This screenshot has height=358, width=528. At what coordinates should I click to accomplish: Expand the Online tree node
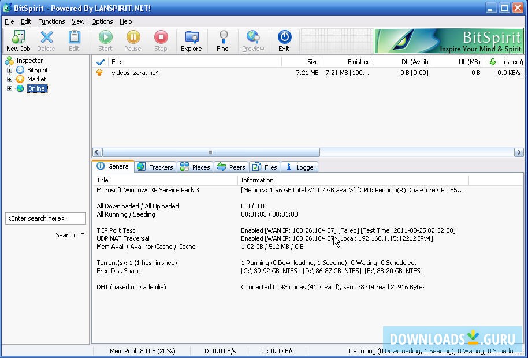9,88
